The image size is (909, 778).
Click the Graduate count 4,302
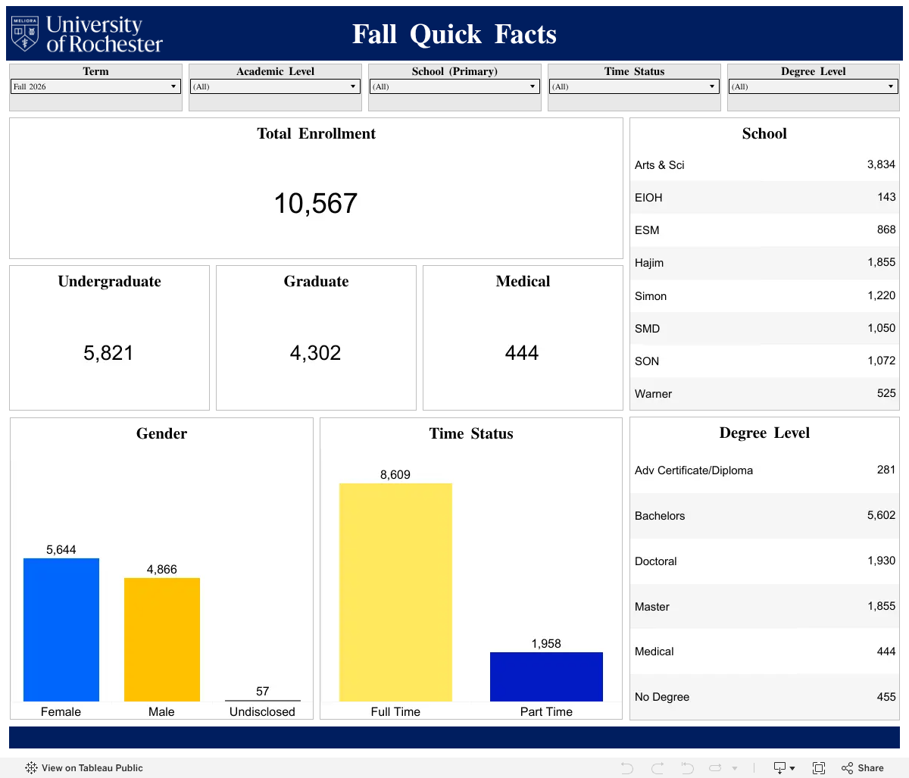pyautogui.click(x=316, y=353)
